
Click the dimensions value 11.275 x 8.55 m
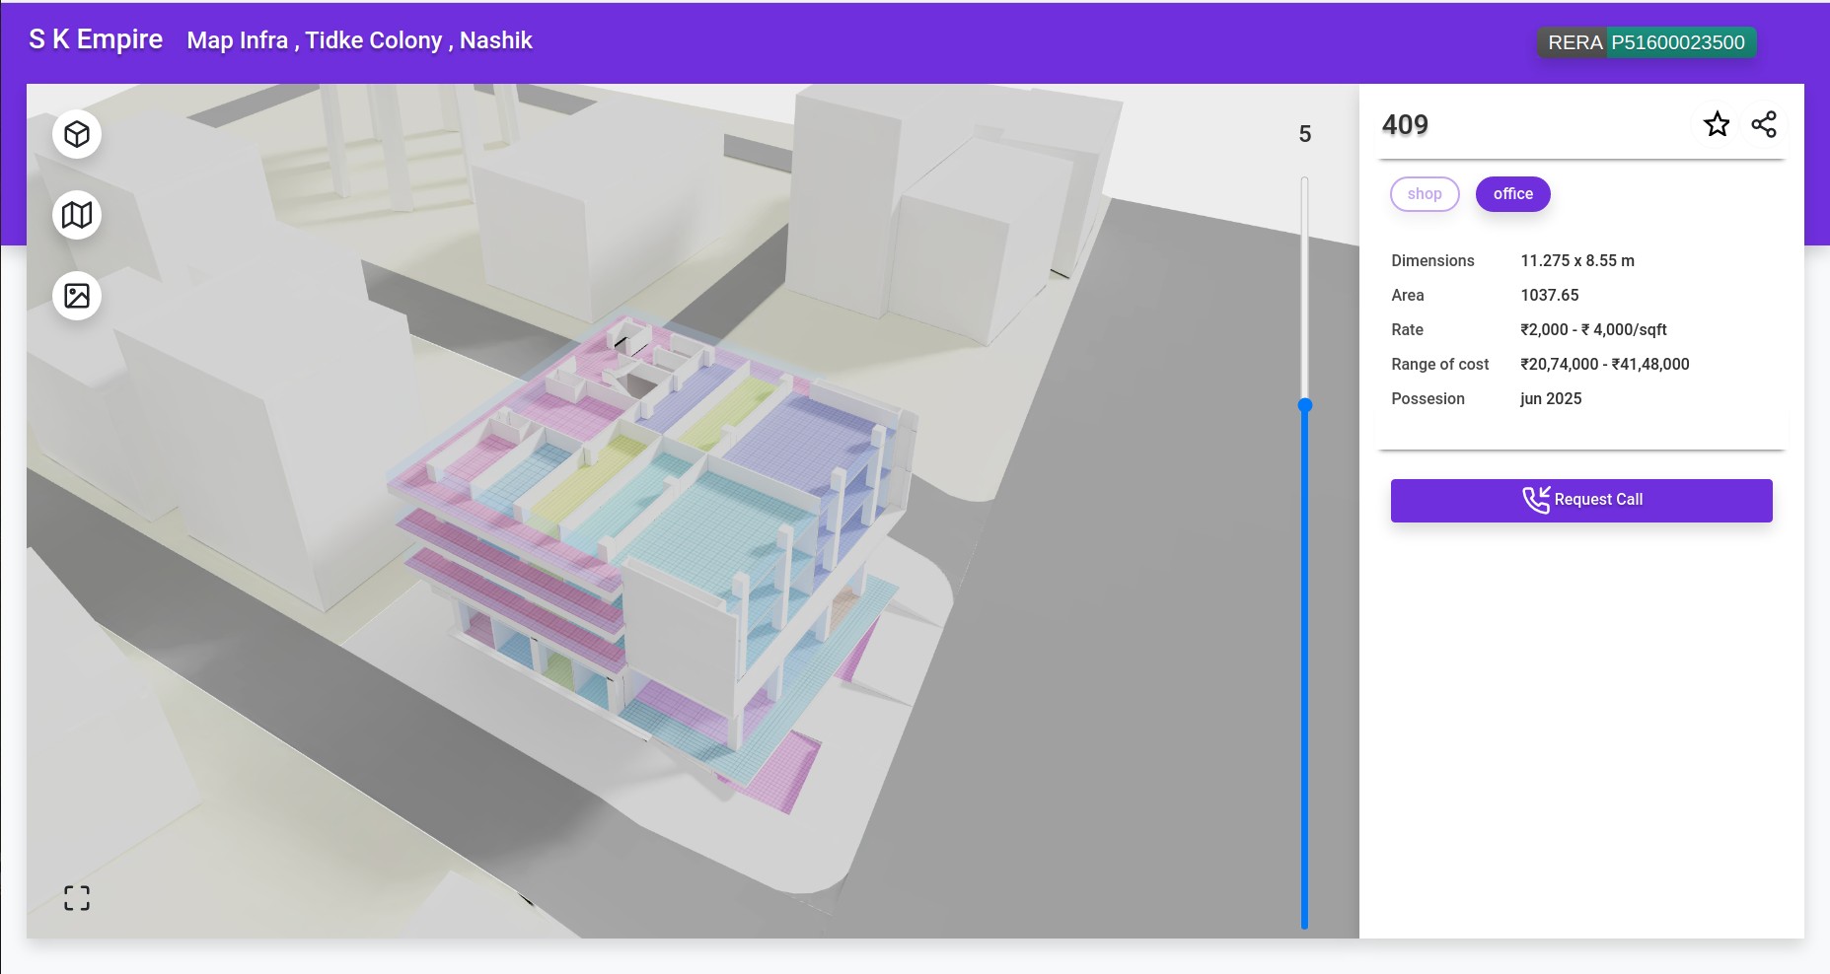[1577, 260]
